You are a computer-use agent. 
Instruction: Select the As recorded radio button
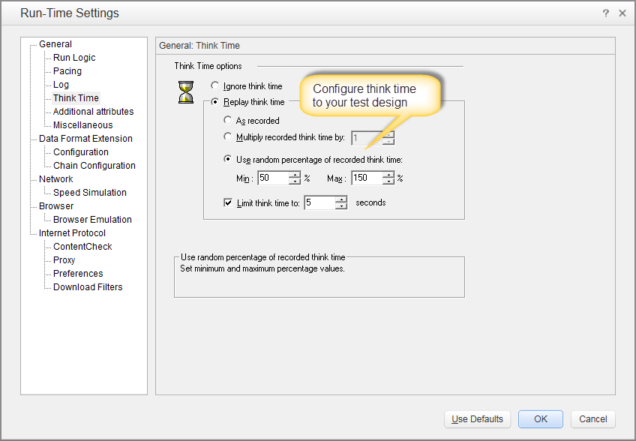pyautogui.click(x=229, y=120)
